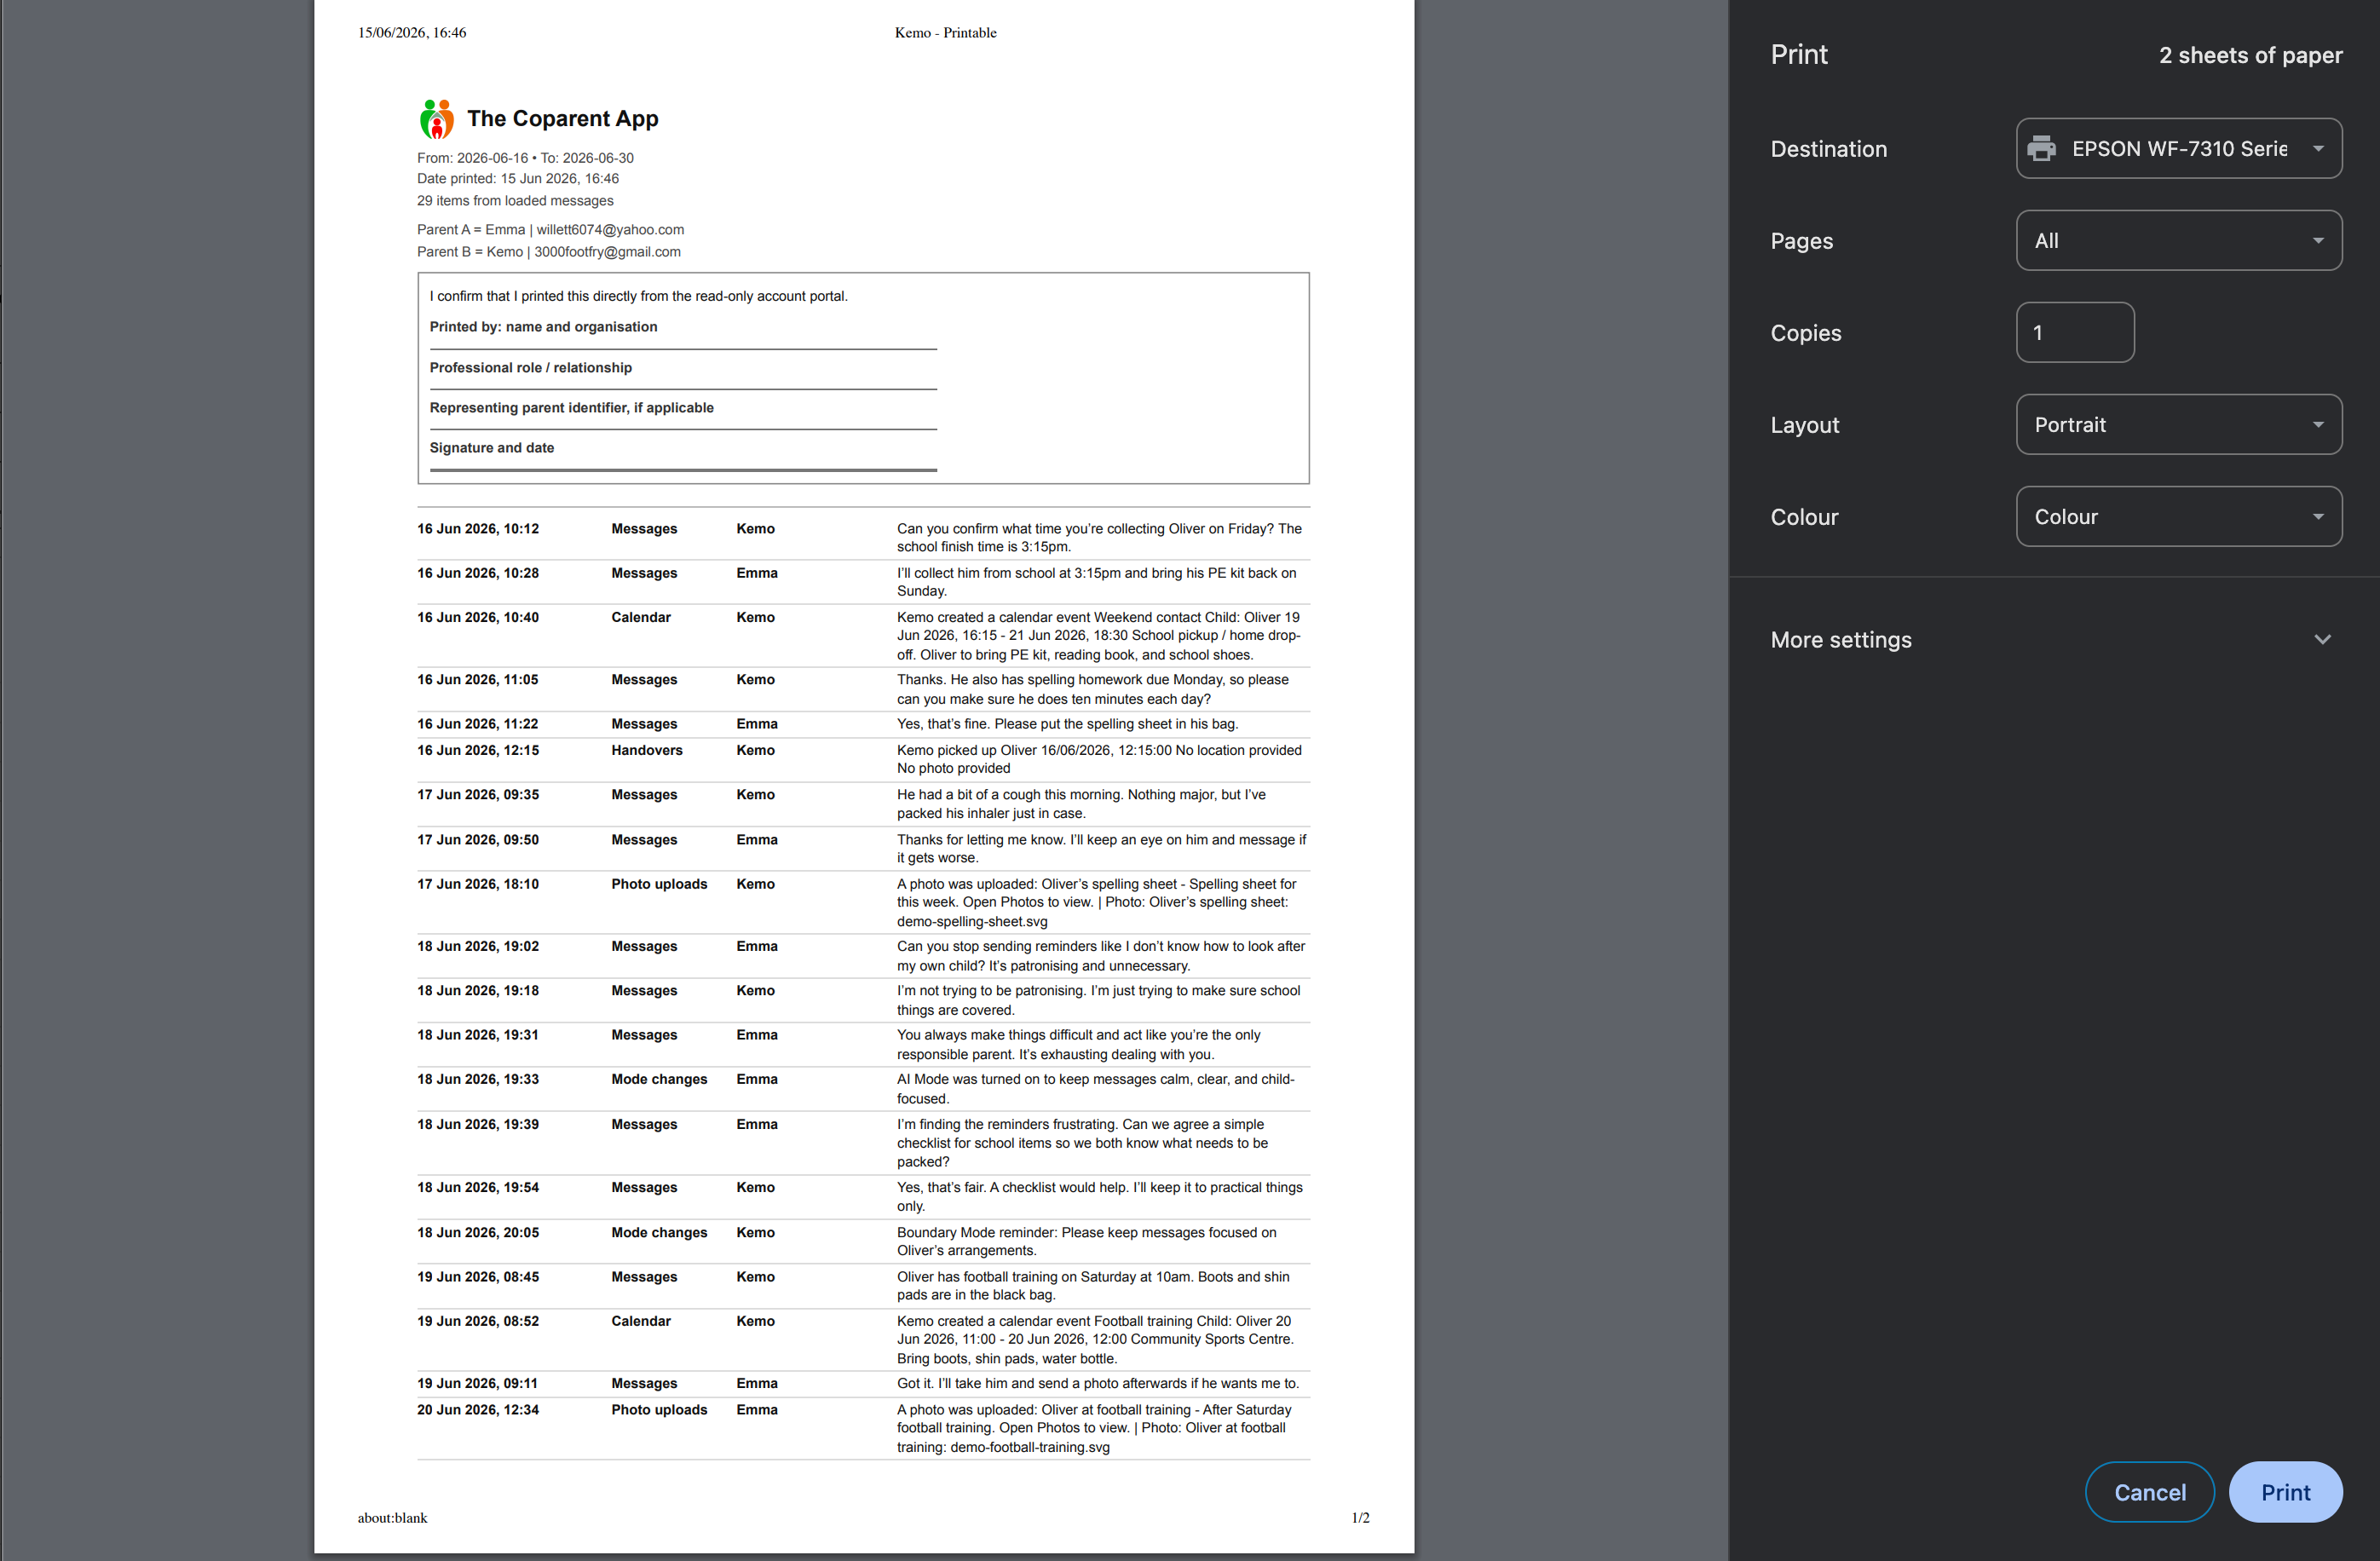Image resolution: width=2380 pixels, height=1561 pixels.
Task: Click the "1/2" page number
Action: coord(1360,1518)
